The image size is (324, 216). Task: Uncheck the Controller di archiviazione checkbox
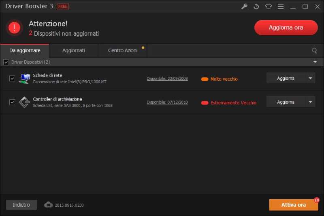point(12,102)
